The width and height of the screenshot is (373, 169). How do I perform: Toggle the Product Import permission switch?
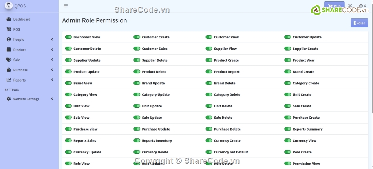click(209, 71)
